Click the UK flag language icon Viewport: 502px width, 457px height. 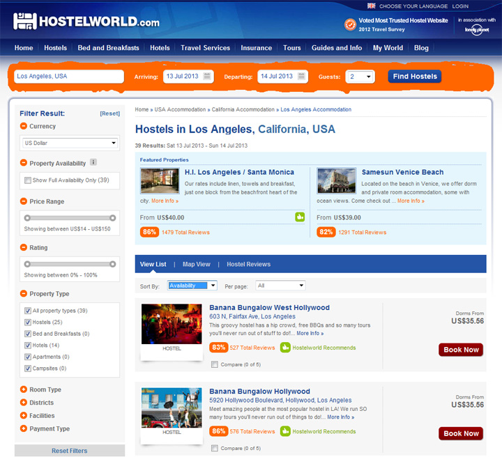pyautogui.click(x=371, y=6)
